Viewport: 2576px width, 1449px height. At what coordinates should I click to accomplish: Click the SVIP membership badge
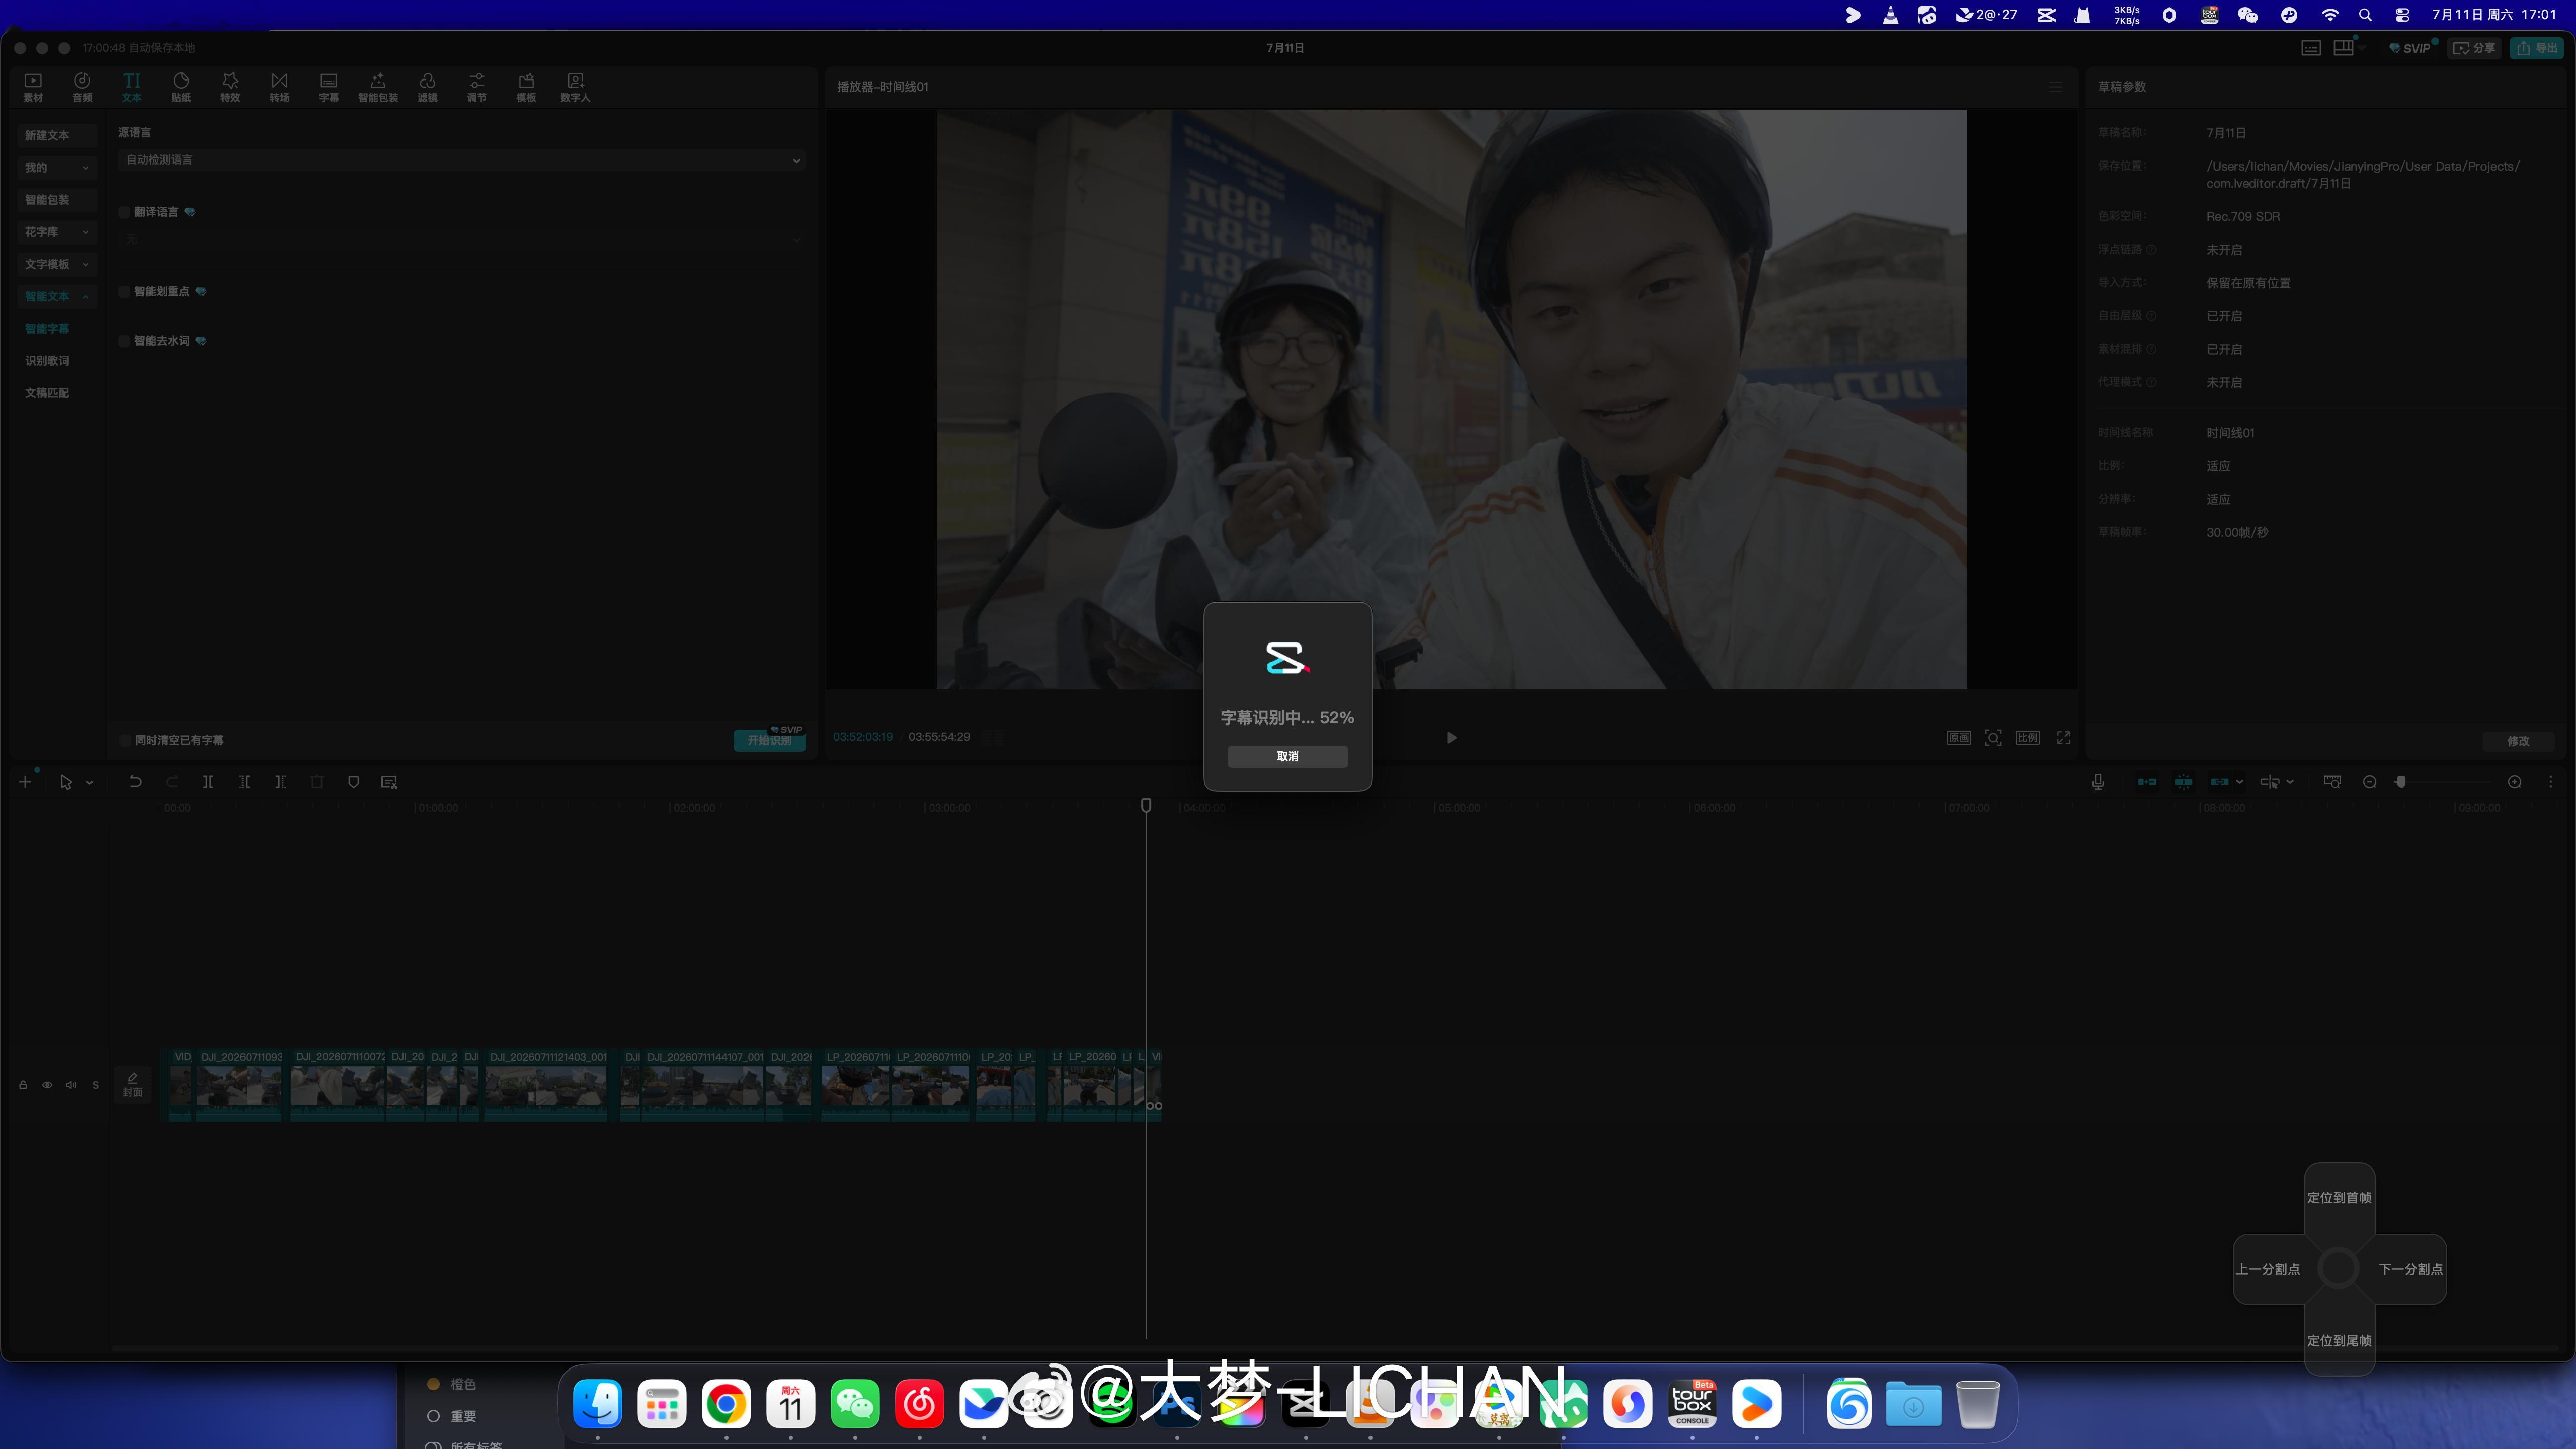coord(2410,48)
